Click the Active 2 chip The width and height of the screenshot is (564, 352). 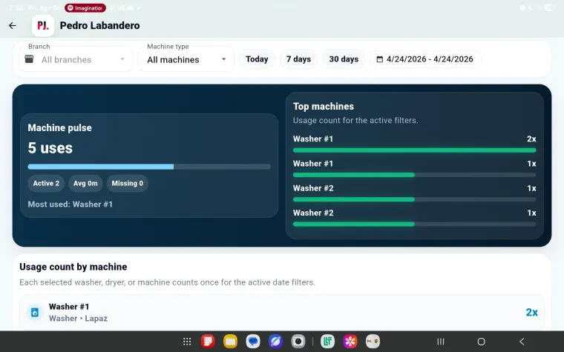pyautogui.click(x=46, y=183)
